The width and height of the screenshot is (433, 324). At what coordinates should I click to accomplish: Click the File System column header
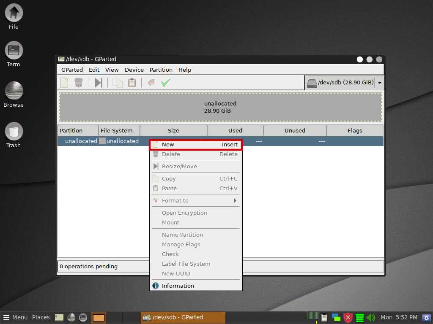tap(117, 130)
